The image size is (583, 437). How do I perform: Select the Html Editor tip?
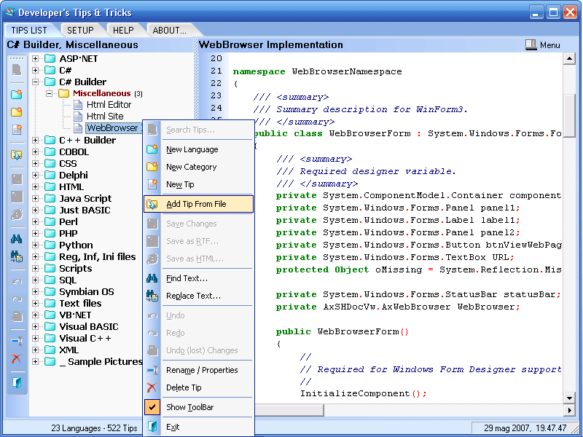coord(109,105)
